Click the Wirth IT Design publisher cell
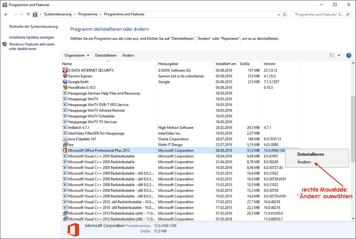The height and width of the screenshot is (239, 356). coord(170,145)
